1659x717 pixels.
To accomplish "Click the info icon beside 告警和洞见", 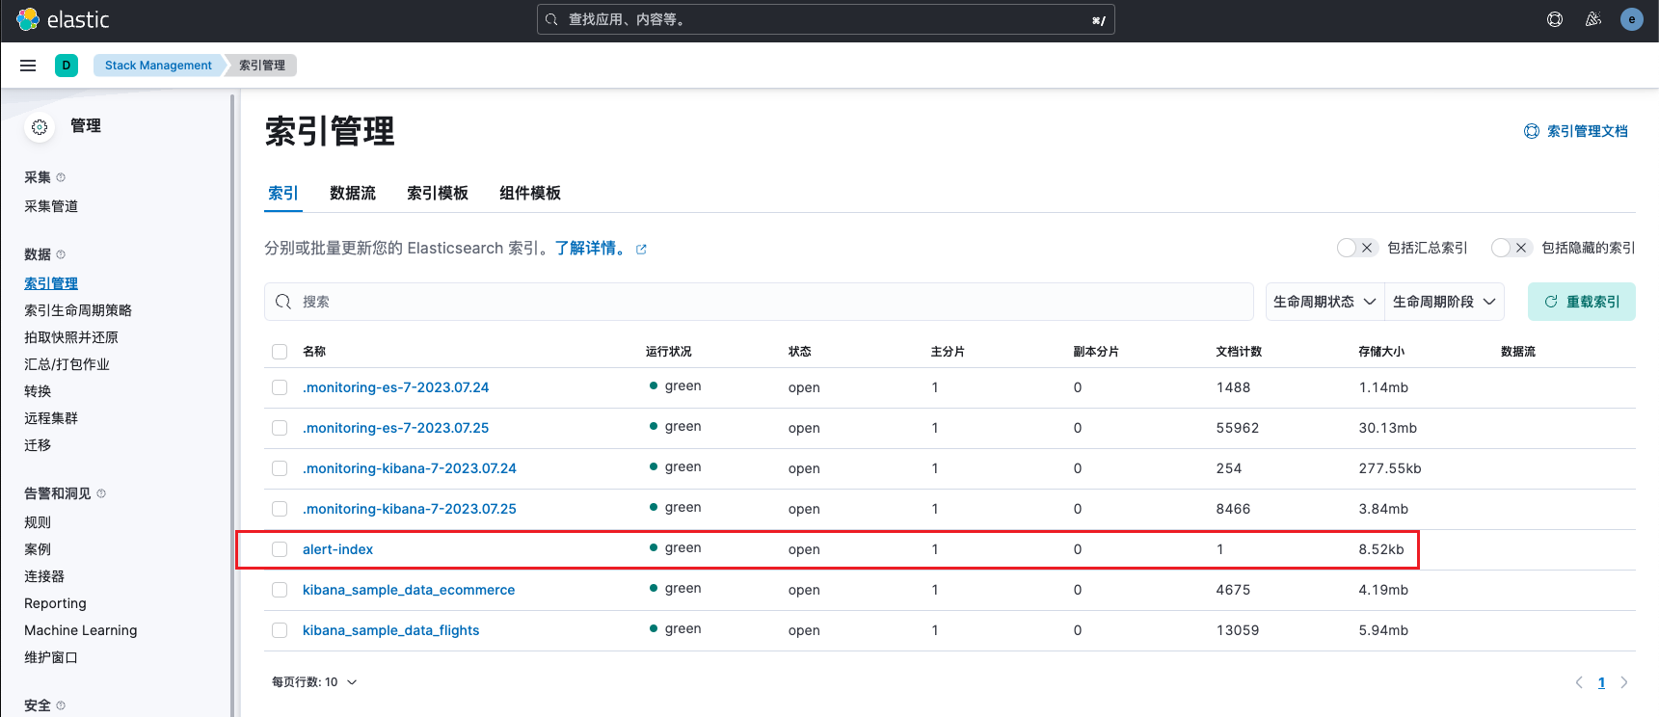I will [x=101, y=493].
